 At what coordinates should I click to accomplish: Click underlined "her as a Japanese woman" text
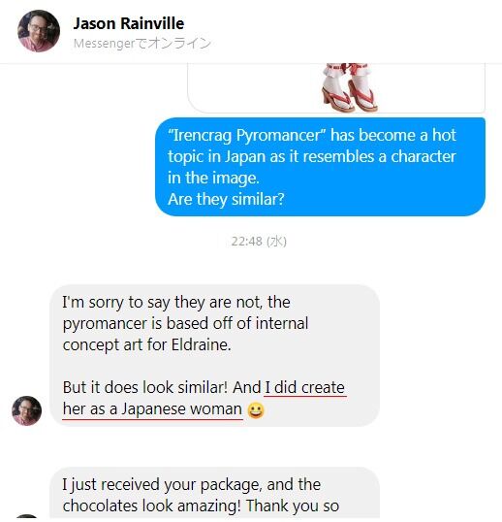click(152, 408)
